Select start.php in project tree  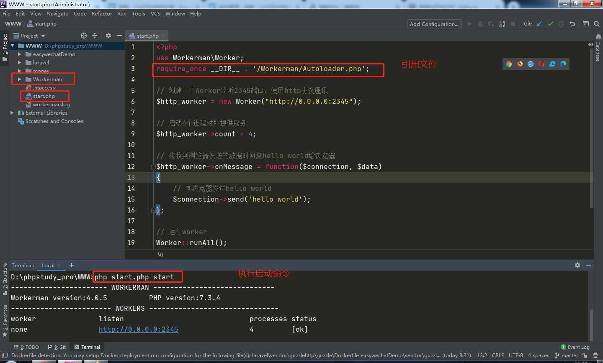coord(44,96)
